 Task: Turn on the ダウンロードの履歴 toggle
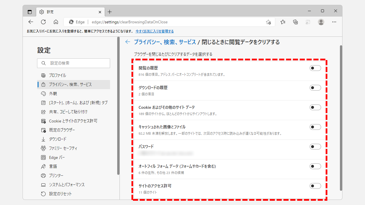coord(315,88)
